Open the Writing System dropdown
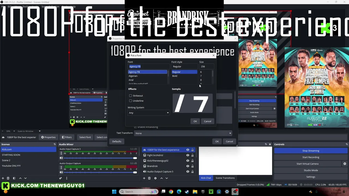Viewport: 349px width, 196px height. (149, 113)
